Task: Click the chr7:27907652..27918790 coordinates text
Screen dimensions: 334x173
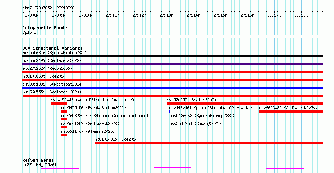Action: pyautogui.click(x=48, y=8)
